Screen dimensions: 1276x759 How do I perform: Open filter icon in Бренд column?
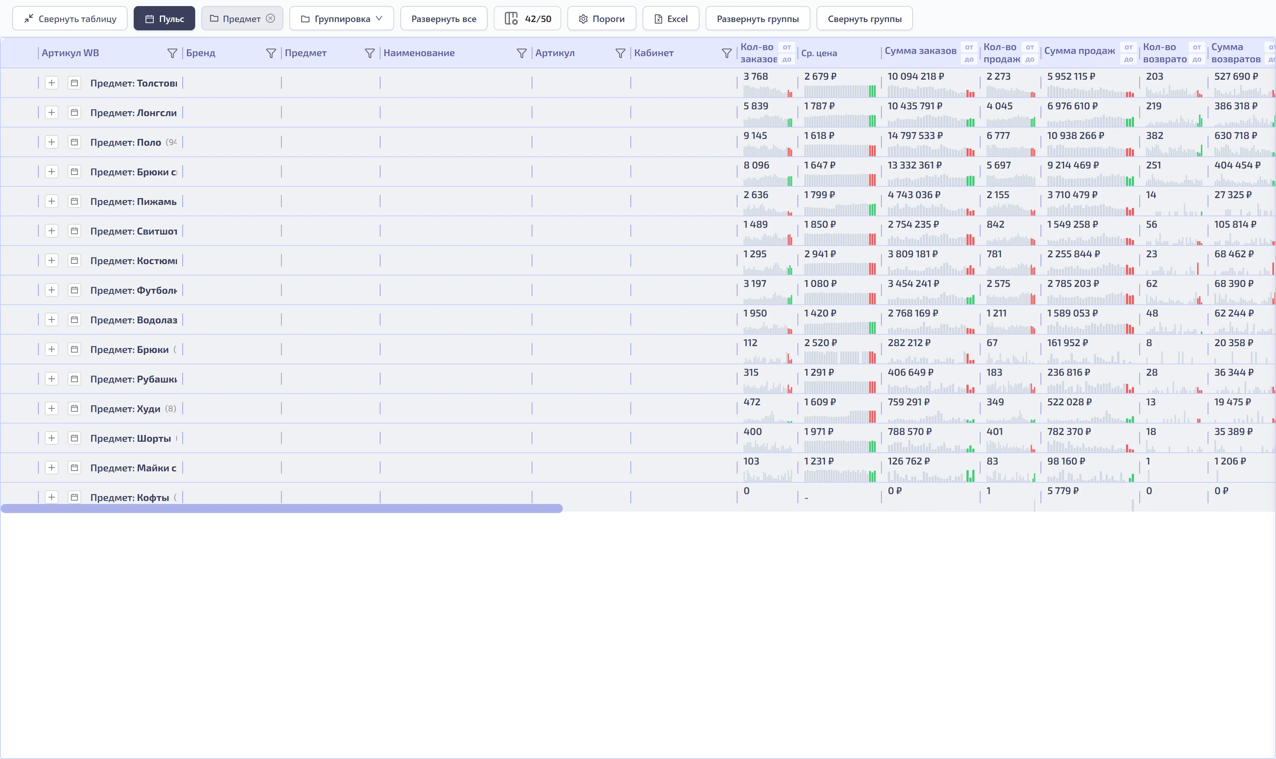[x=271, y=53]
